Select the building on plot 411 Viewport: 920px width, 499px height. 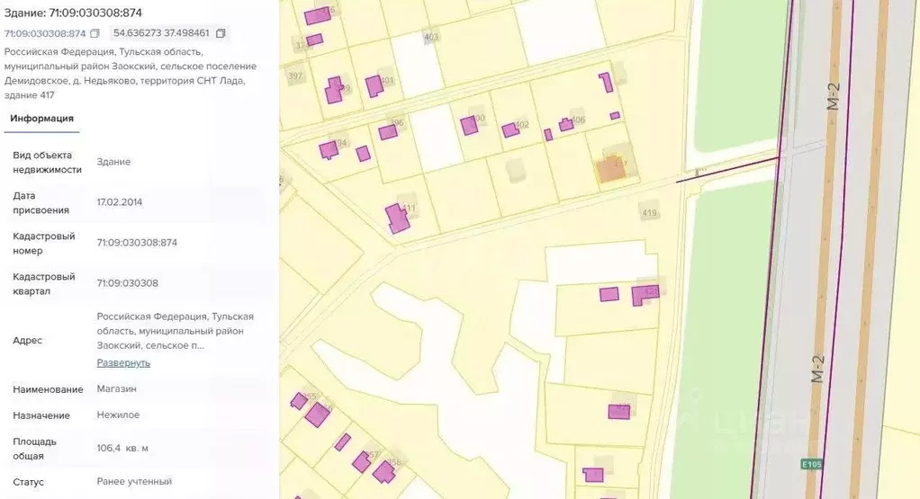click(396, 218)
